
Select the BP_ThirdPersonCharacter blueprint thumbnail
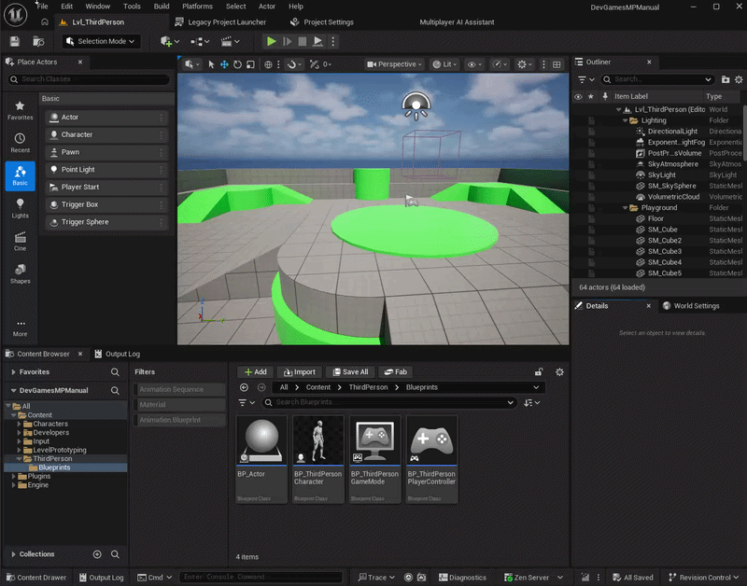[318, 441]
